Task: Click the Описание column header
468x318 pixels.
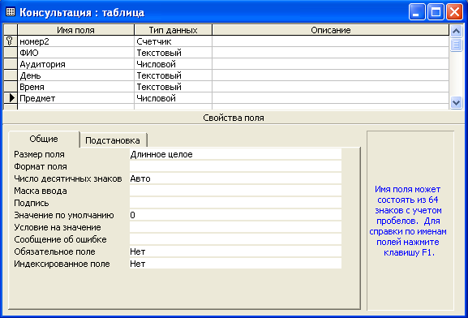Action: pyautogui.click(x=331, y=30)
